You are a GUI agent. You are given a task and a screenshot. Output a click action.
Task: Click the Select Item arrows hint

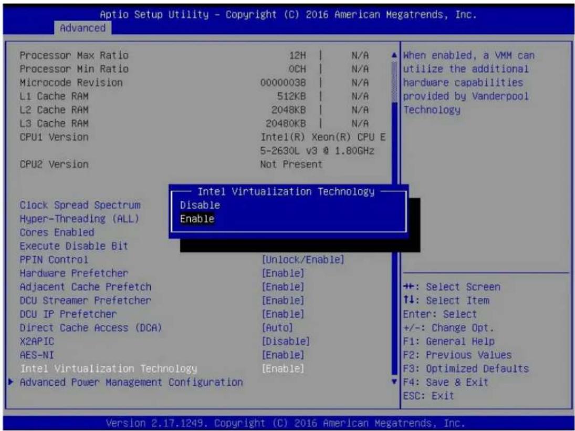(x=446, y=300)
